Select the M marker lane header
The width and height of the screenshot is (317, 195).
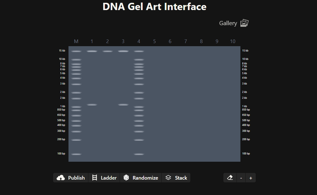(x=76, y=42)
